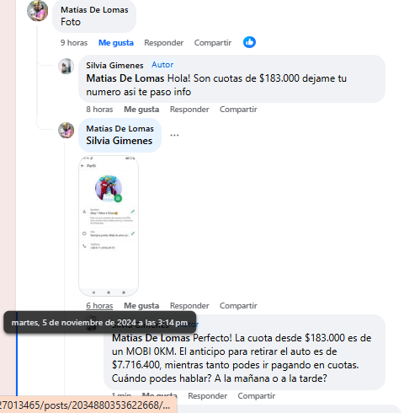Image resolution: width=404 pixels, height=413 pixels.
Task: Open Matias De Lomas top avatar
Action: click(x=37, y=11)
